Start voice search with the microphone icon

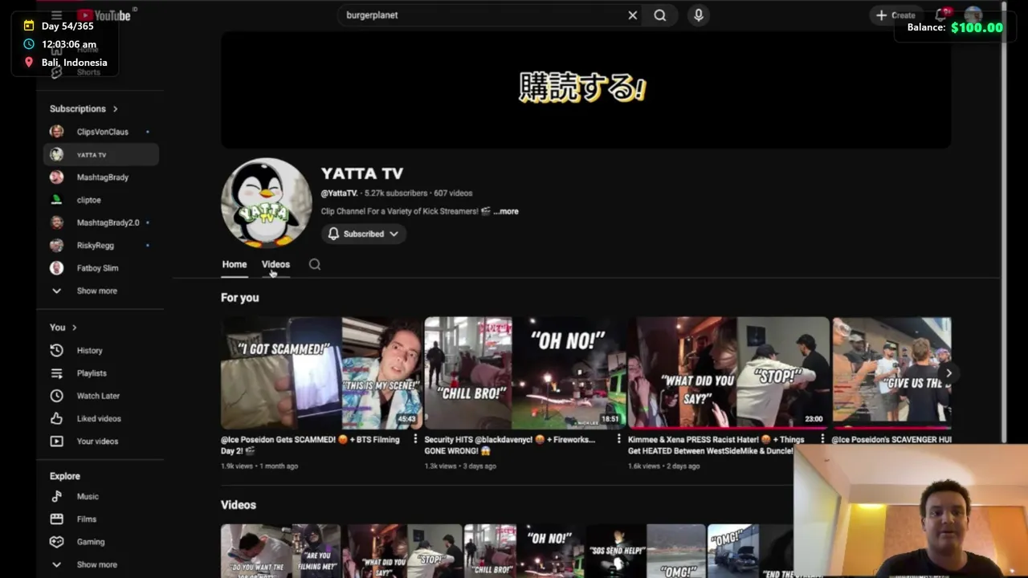(699, 15)
